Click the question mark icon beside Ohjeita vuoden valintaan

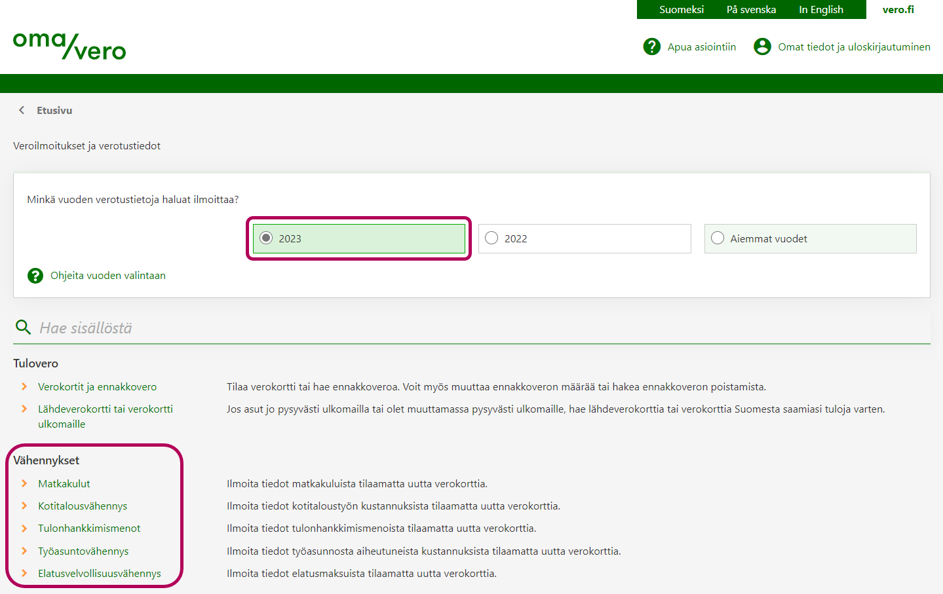pyautogui.click(x=35, y=276)
